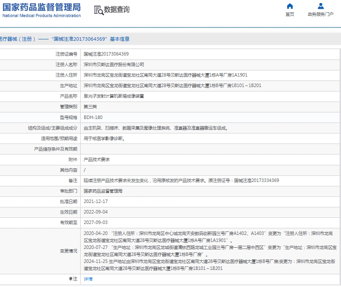This screenshot has height=287, width=341.
Task: Open the 政务服务门户 person icon
Action: point(320,6)
